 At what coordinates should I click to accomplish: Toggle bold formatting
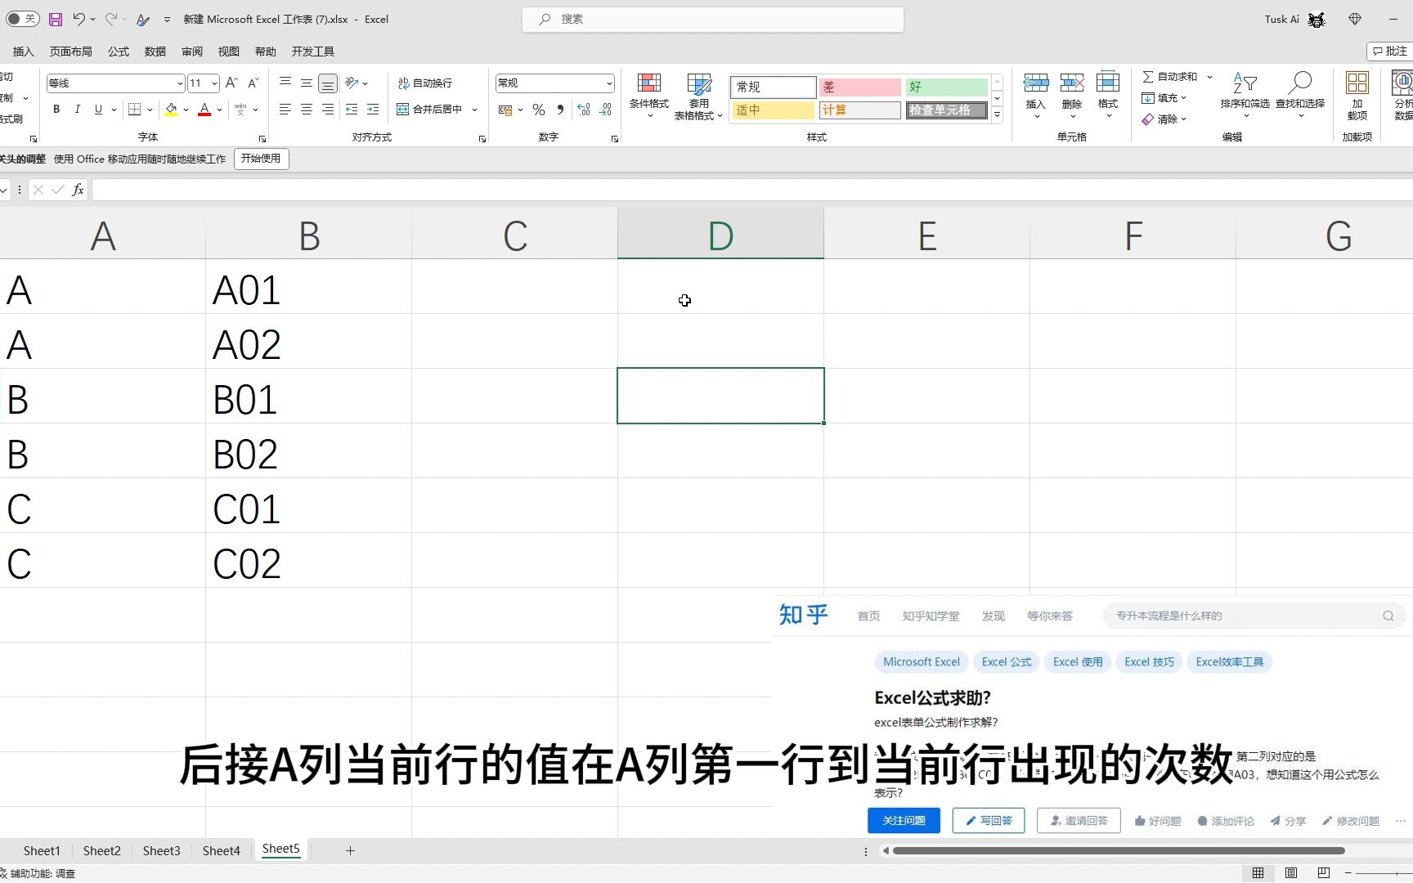[x=56, y=109]
